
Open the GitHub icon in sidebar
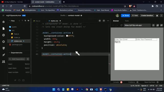point(4,48)
